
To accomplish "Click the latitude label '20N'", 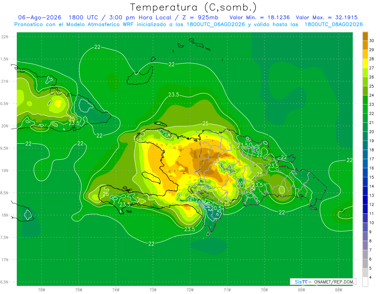I will click(x=5, y=126).
